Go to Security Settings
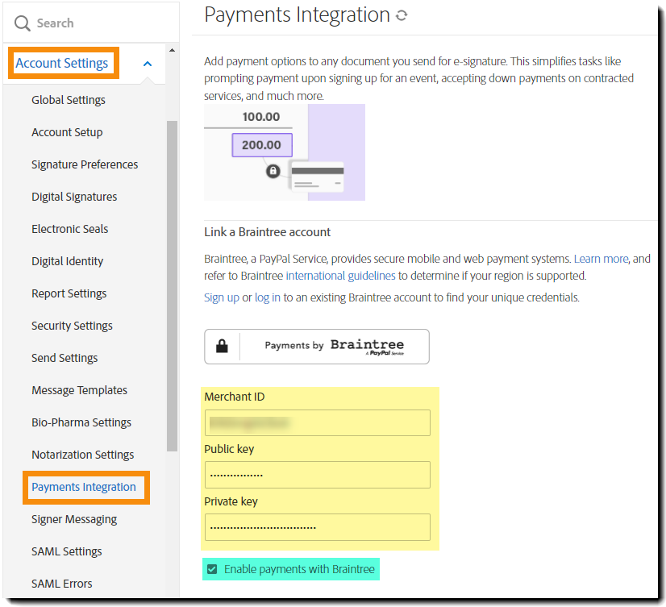The height and width of the screenshot is (607, 666). [x=72, y=326]
